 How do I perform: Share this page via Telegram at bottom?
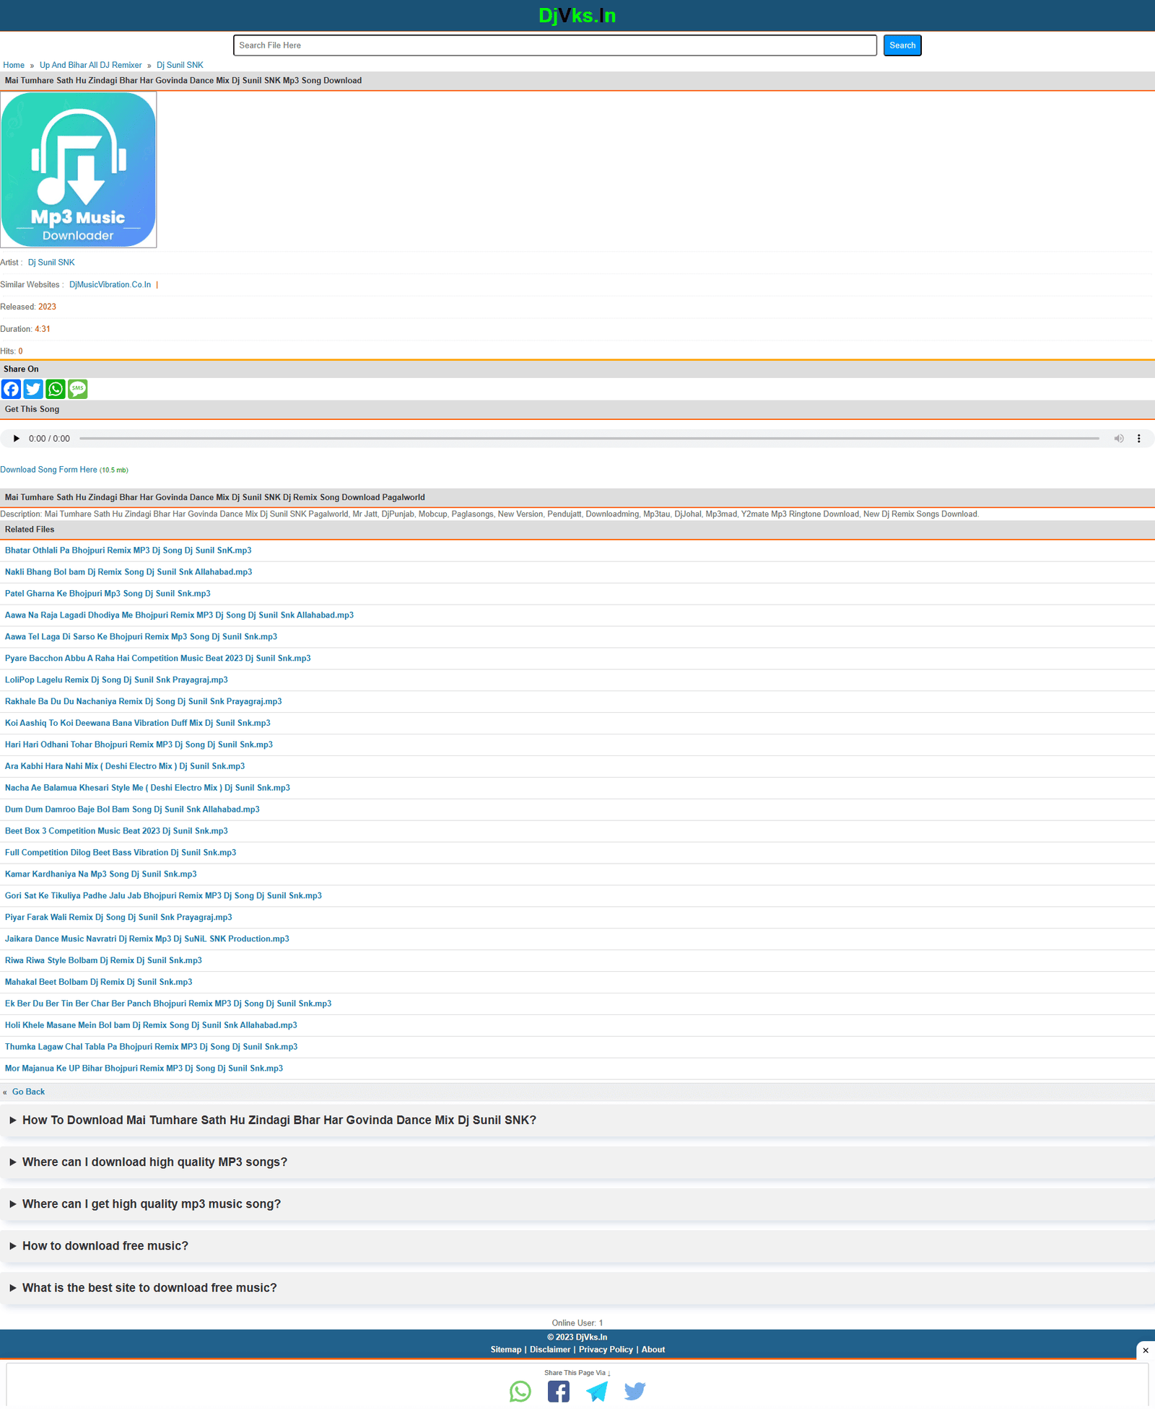tap(596, 1391)
